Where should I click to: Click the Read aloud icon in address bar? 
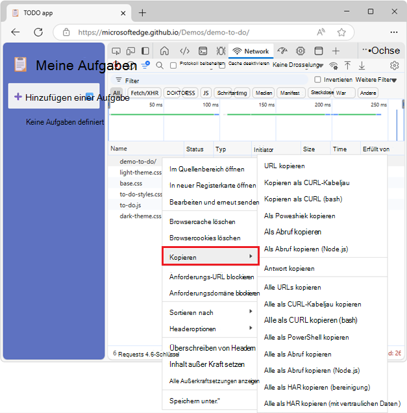coord(321,32)
